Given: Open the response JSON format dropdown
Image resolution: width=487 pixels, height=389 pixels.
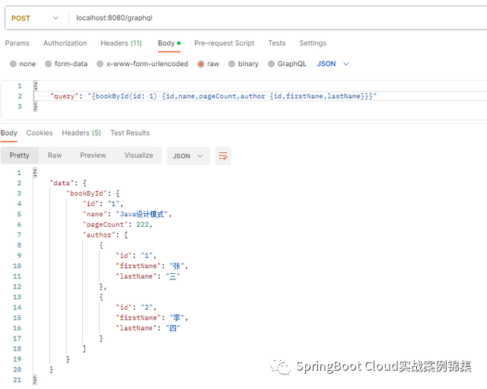Looking at the screenshot, I should click(188, 156).
